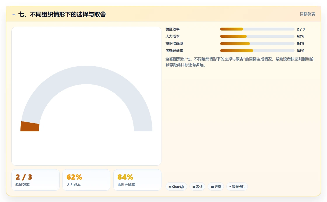Click the orange filled segment of the gauge

pyautogui.click(x=30, y=127)
